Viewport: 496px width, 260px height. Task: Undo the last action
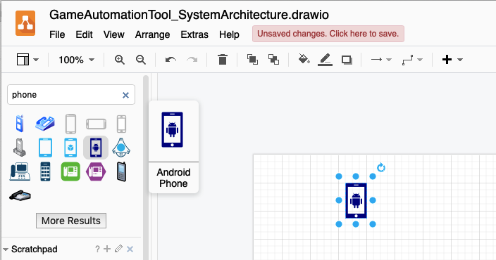click(x=170, y=60)
